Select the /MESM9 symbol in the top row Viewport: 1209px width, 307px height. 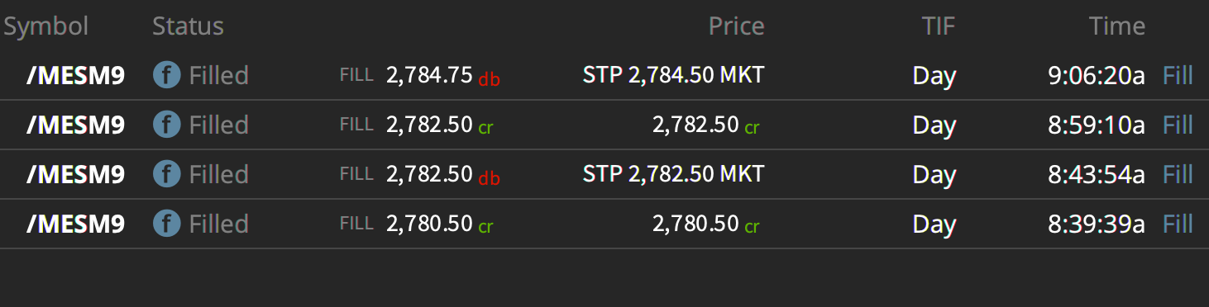tap(75, 76)
